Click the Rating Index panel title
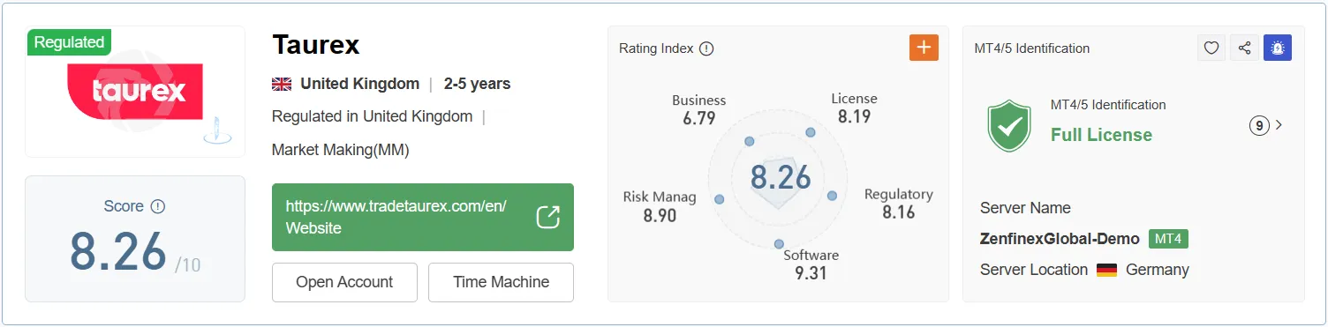 [x=656, y=48]
